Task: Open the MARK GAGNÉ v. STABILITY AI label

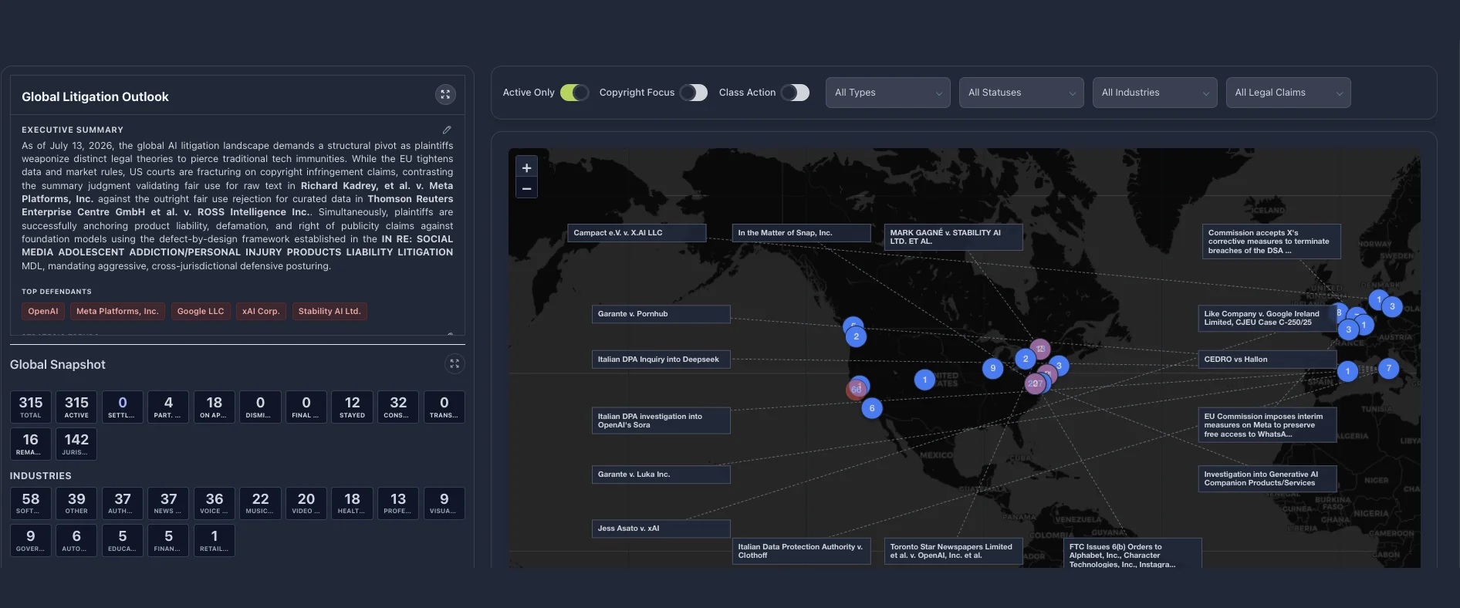Action: [x=953, y=237]
